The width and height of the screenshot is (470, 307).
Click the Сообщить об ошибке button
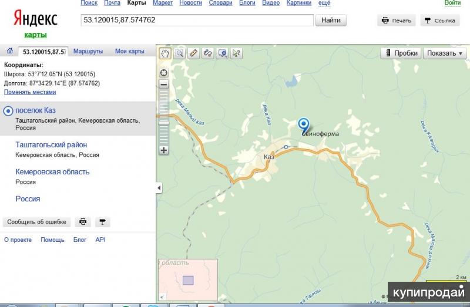tap(36, 222)
